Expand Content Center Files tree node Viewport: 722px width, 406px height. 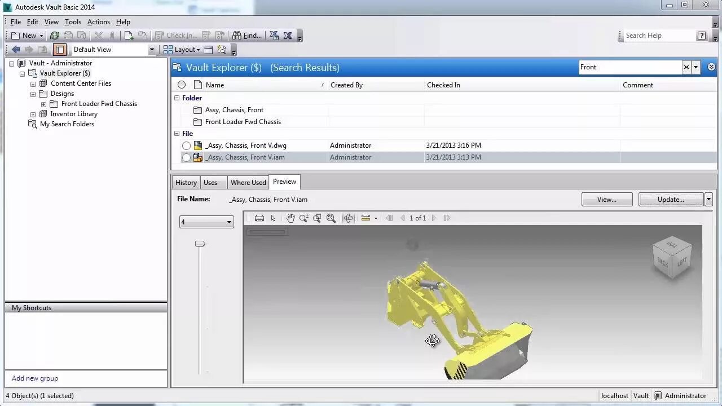pos(33,84)
